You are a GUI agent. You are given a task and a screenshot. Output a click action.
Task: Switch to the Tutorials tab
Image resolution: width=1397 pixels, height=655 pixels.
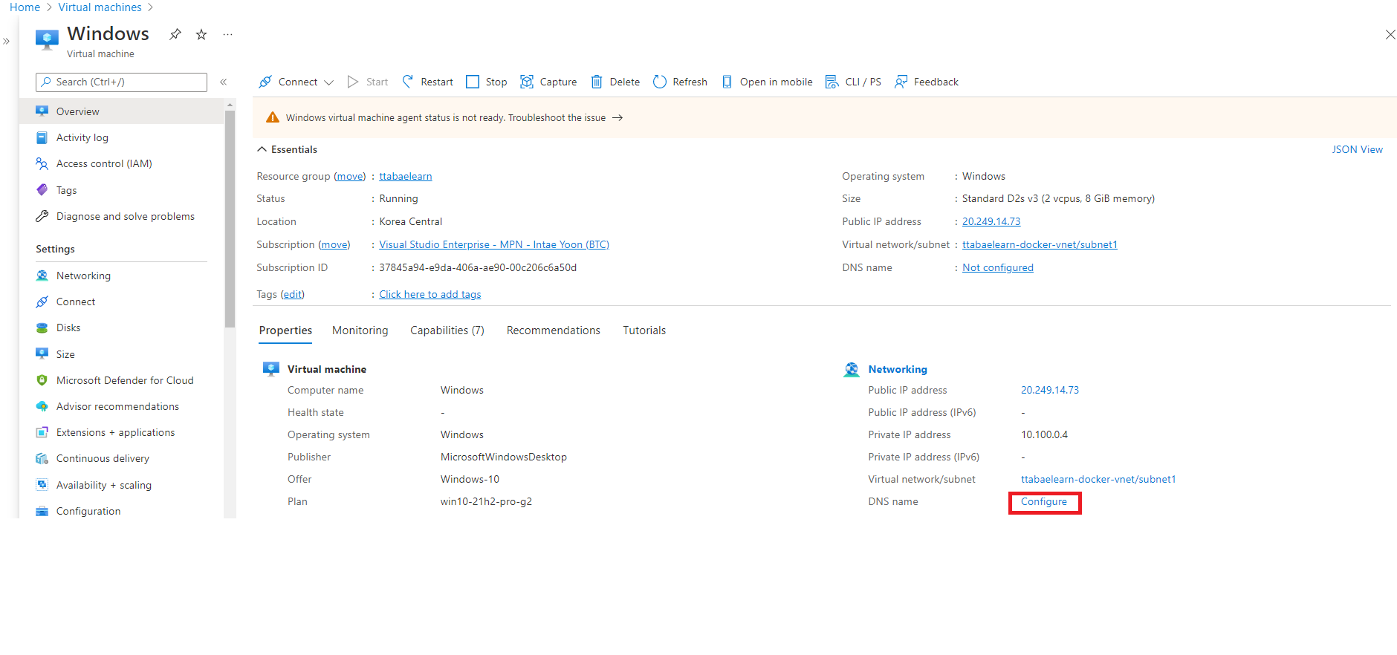[644, 330]
